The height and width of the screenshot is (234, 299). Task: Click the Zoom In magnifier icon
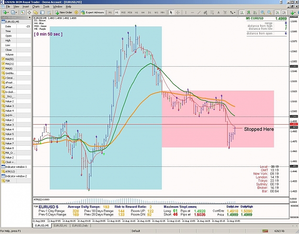263,12
